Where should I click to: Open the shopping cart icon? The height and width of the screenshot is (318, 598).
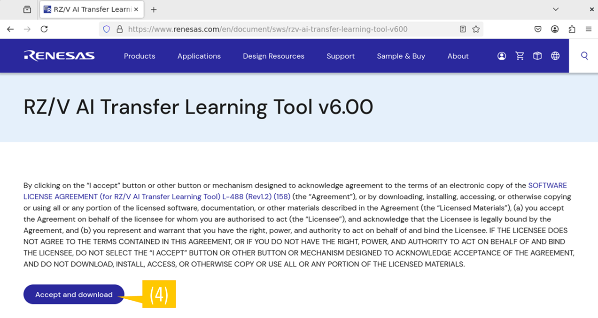coord(520,56)
